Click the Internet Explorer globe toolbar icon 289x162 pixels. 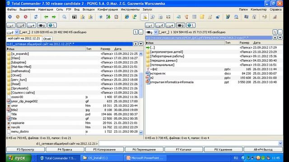click(x=126, y=17)
